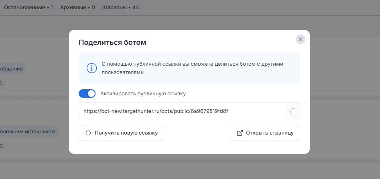Click the внешним источником tag behind dialog
This screenshot has width=380, height=179.
point(28,132)
